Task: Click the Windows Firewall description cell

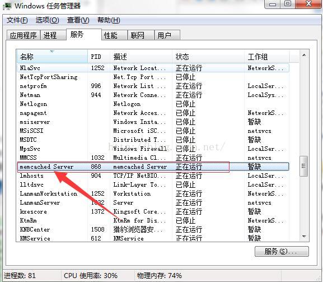Action: (140, 149)
